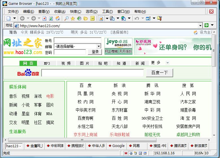Open dropdown beside popup blocker icon
The height and width of the screenshot is (158, 220).
click(x=107, y=18)
